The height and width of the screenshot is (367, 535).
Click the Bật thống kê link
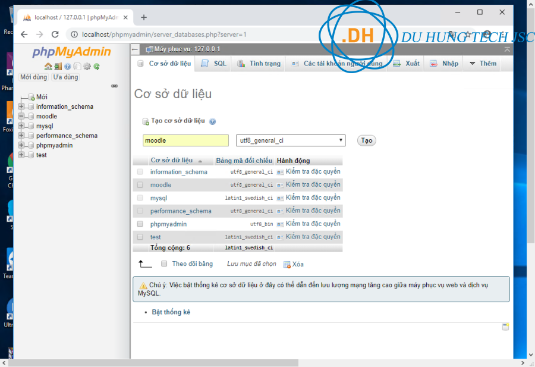pos(171,312)
